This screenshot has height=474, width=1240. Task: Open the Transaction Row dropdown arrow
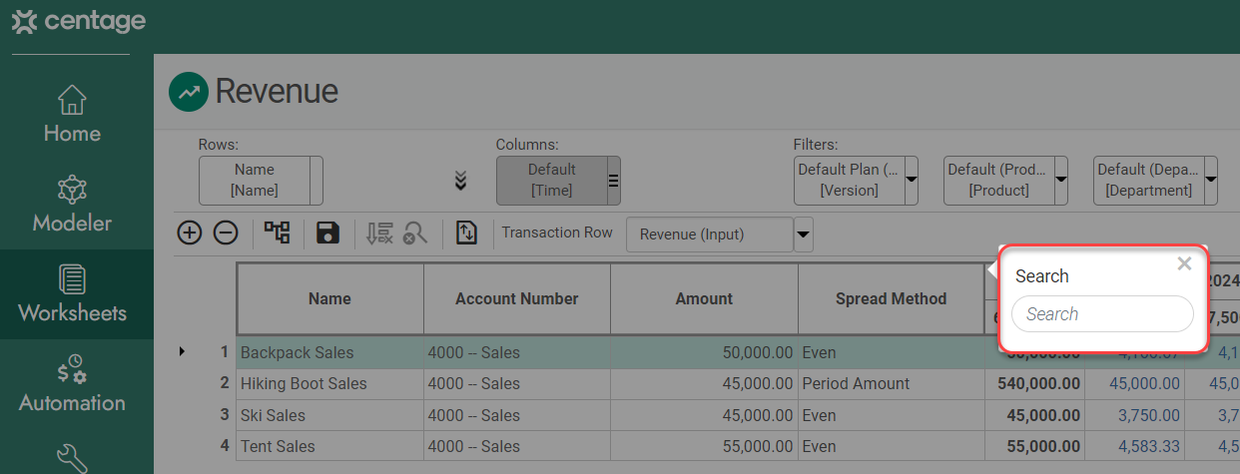(x=804, y=236)
